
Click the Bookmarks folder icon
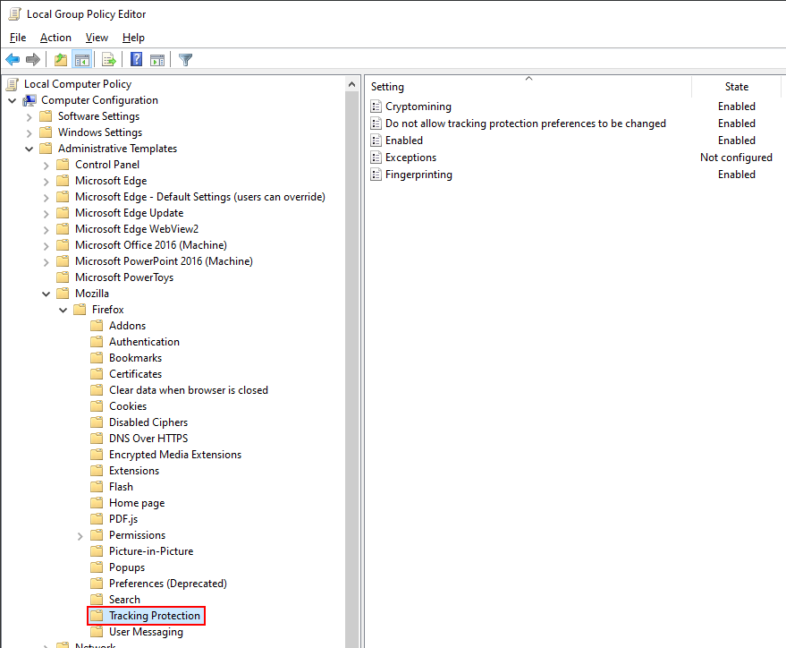[97, 358]
